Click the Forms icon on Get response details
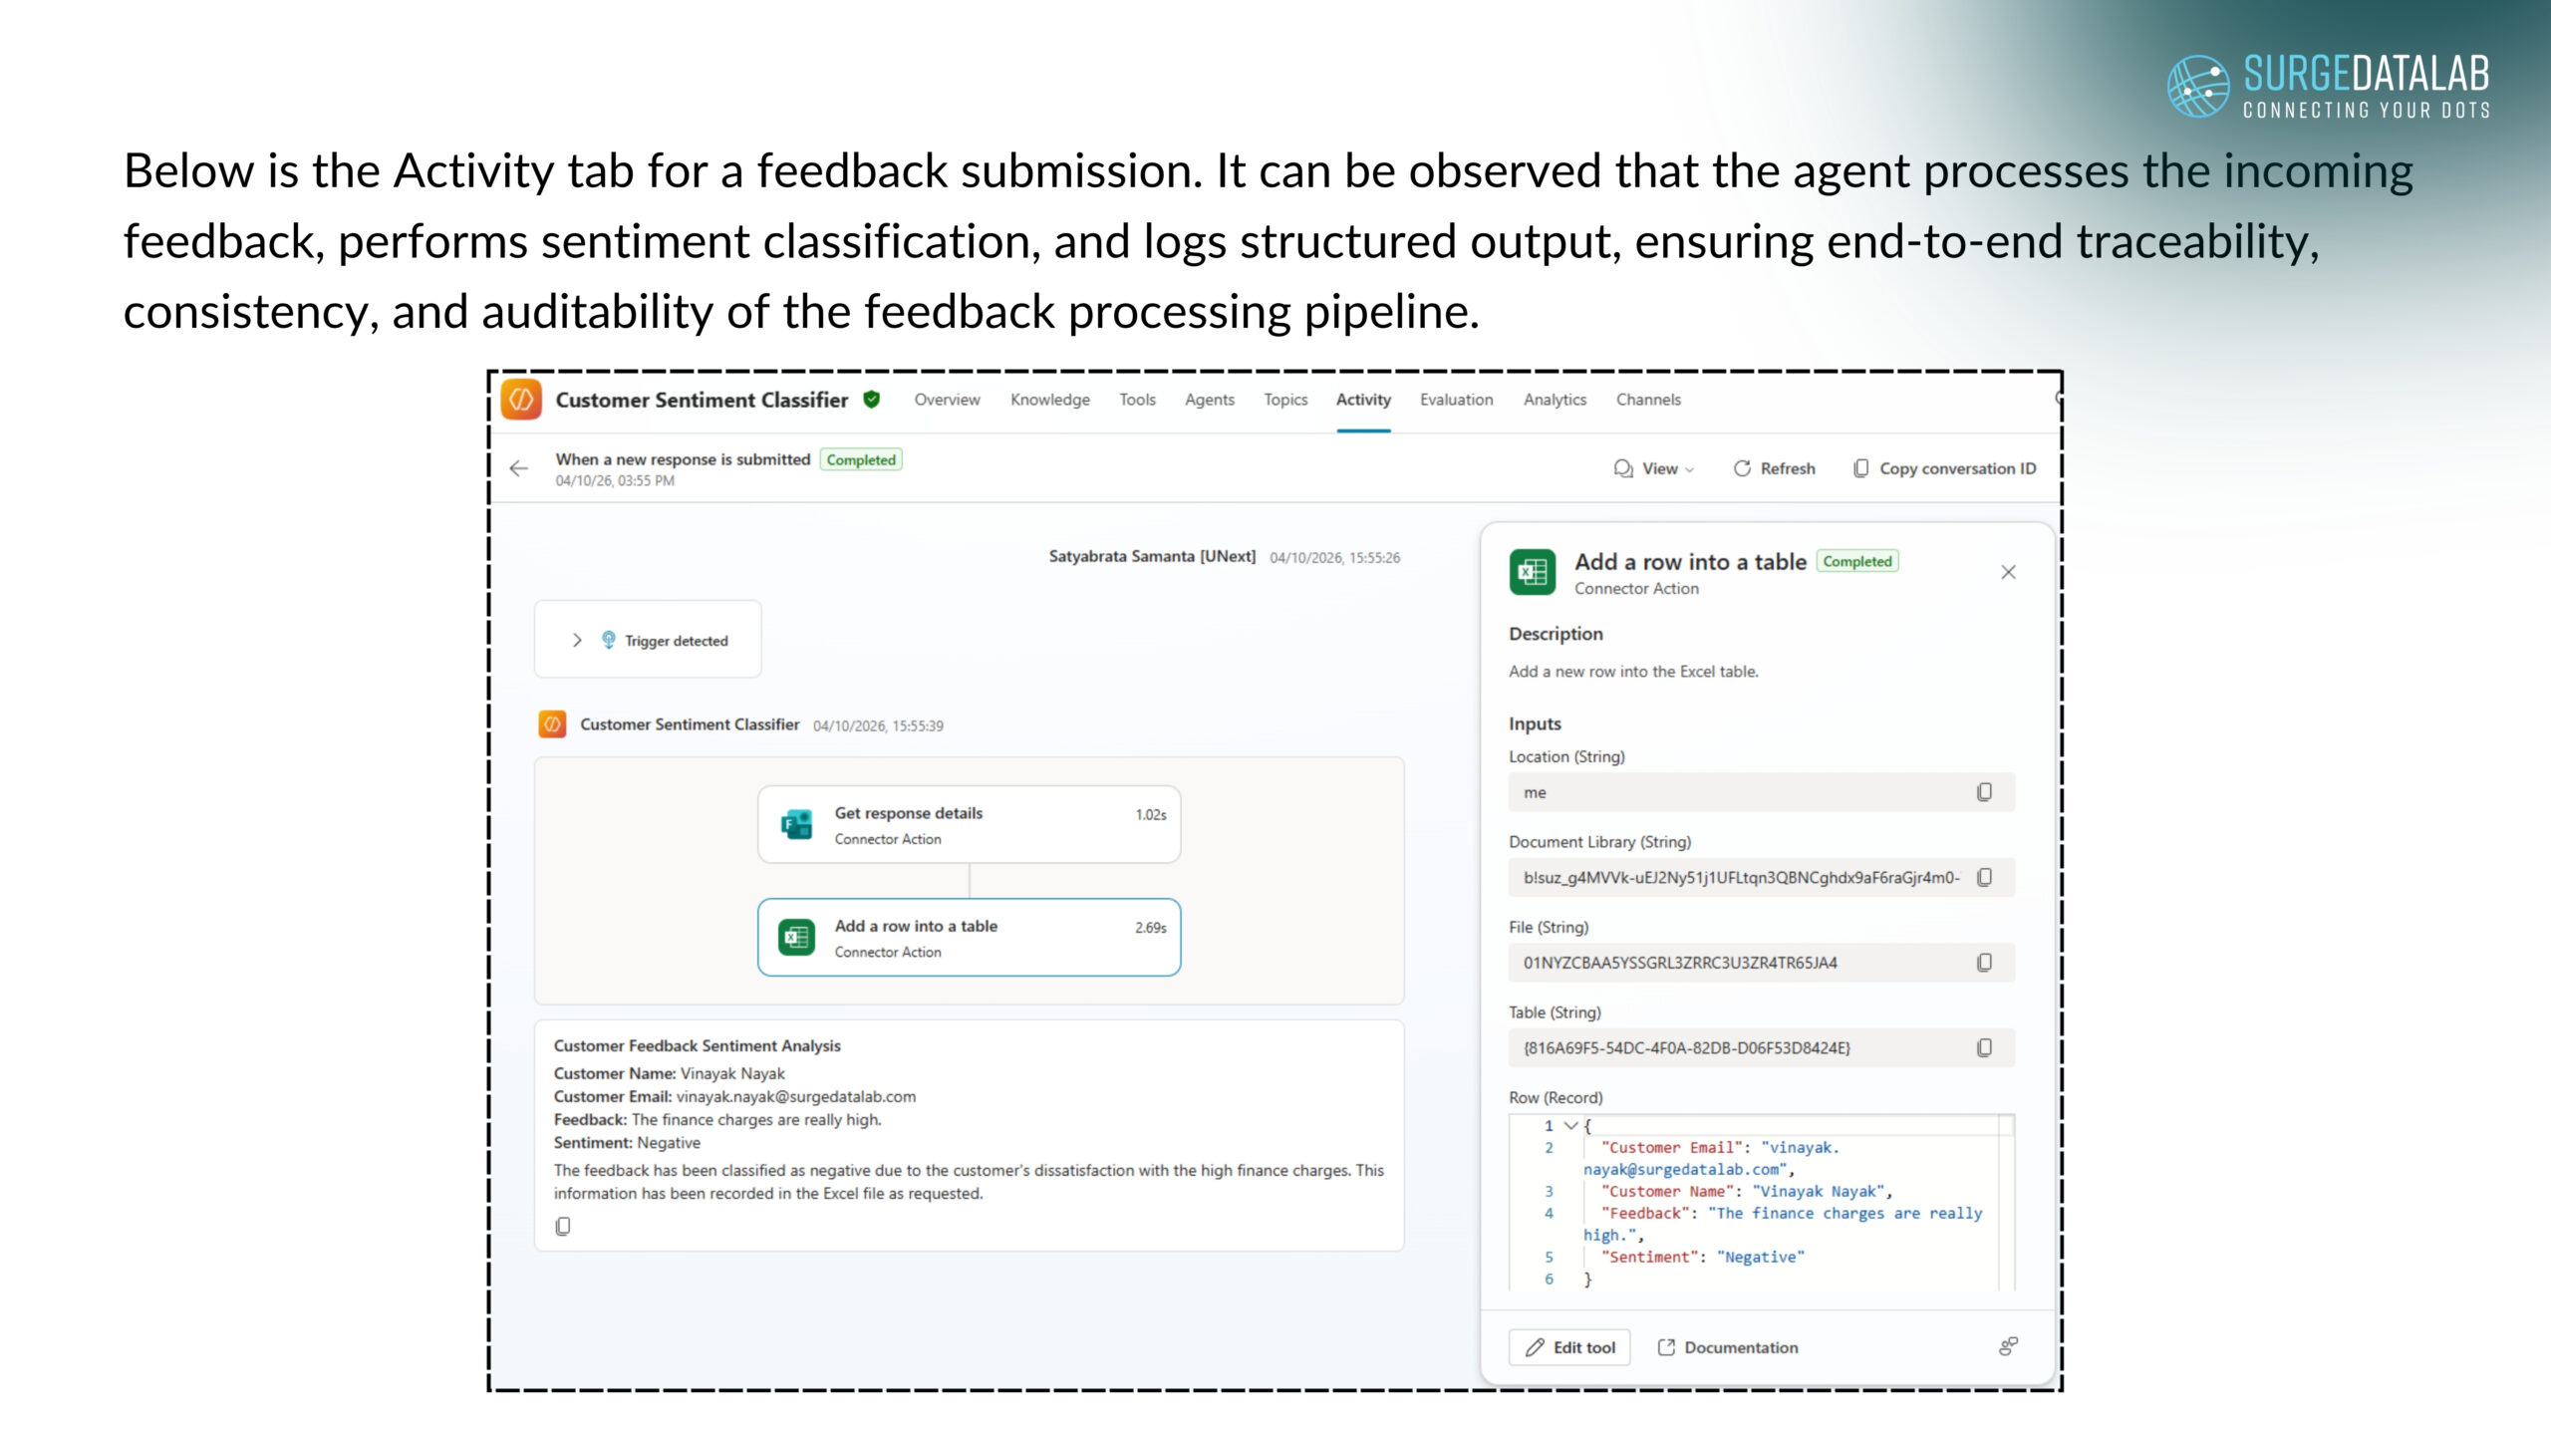The width and height of the screenshot is (2551, 1435). (x=796, y=825)
